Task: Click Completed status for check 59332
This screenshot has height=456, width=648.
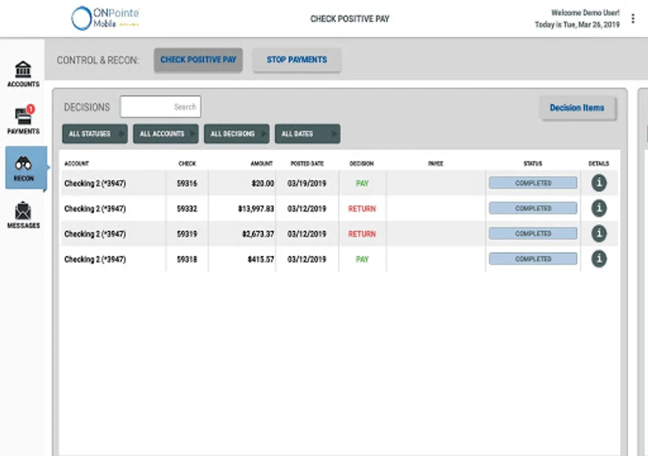Action: (x=533, y=208)
